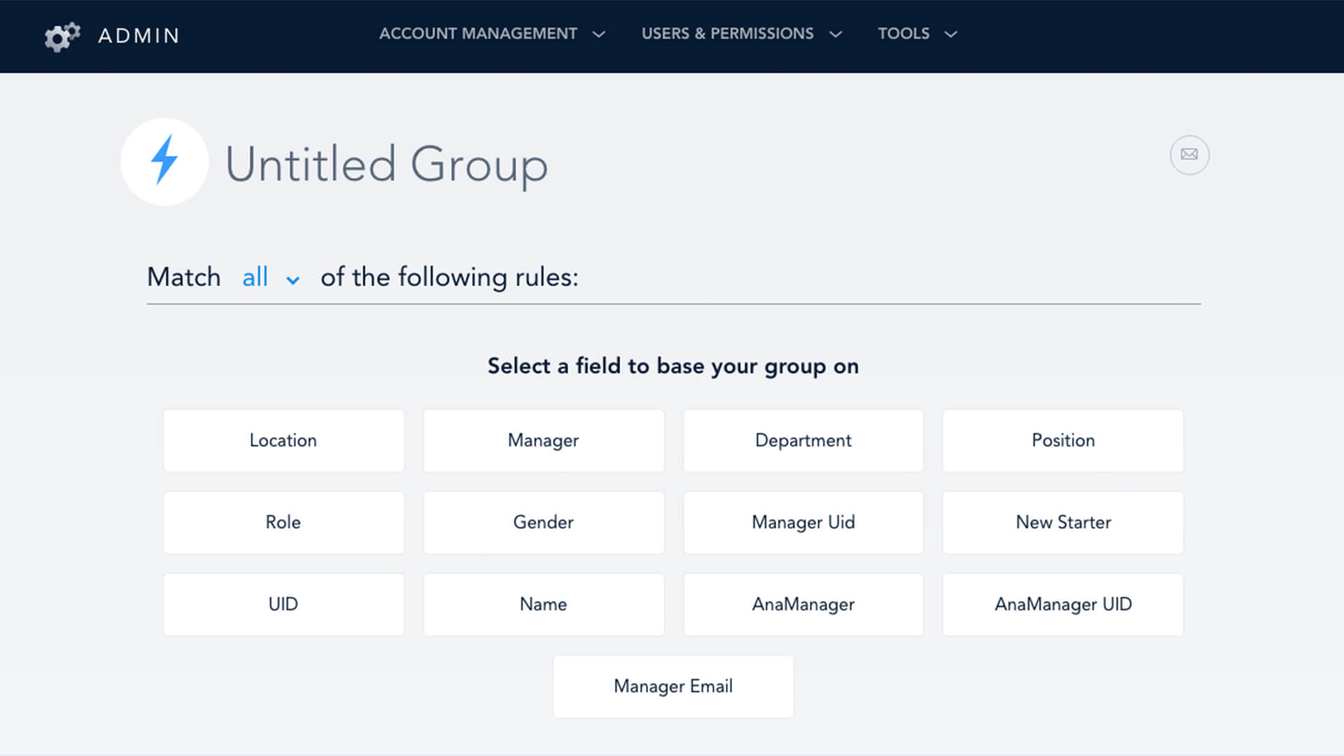Open the Tools menu
This screenshot has height=756, width=1344.
(917, 34)
